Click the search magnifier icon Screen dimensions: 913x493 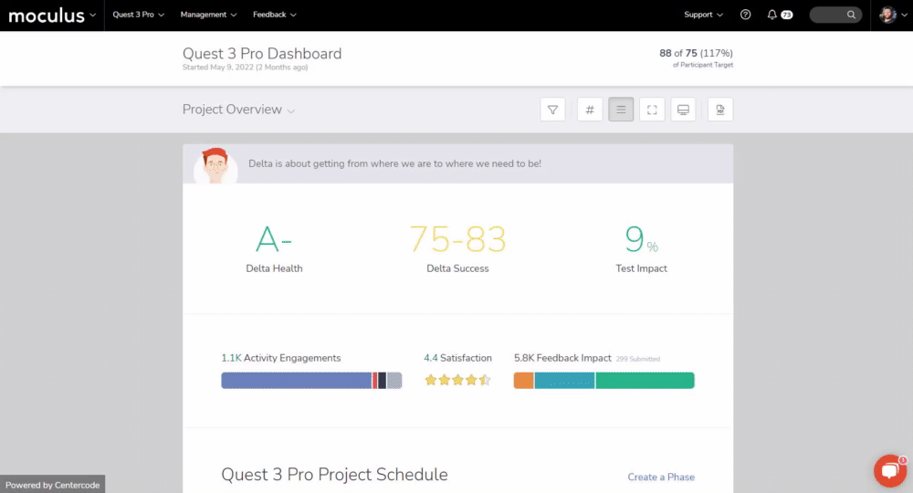[x=851, y=15]
